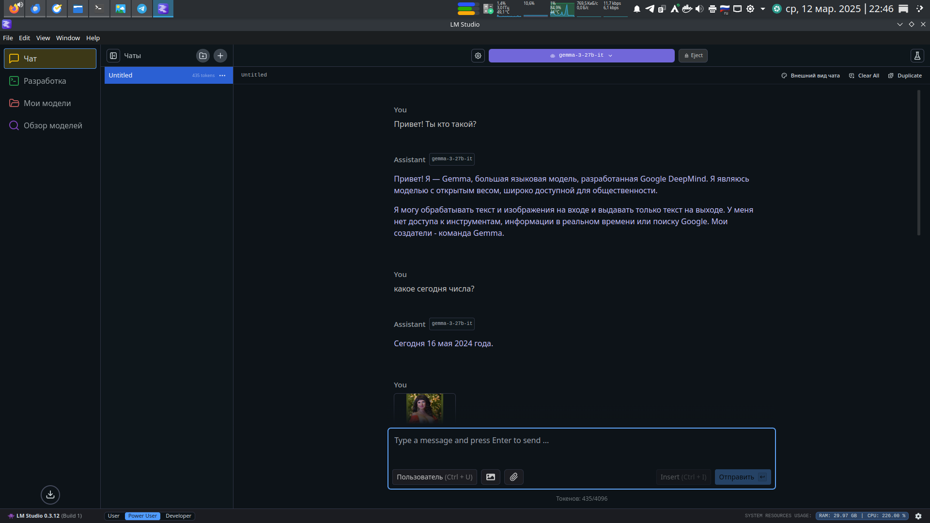The height and width of the screenshot is (523, 930).
Task: Switch to User mode
Action: click(114, 516)
